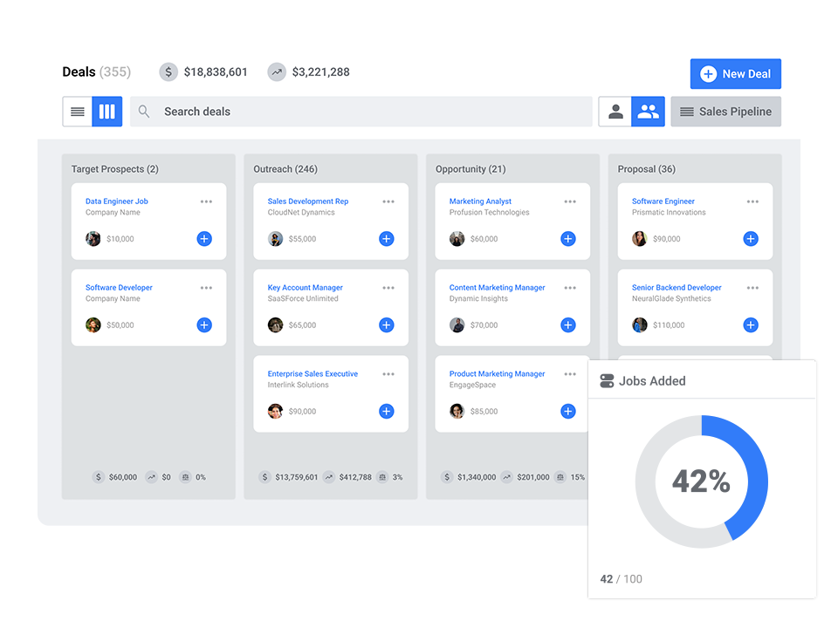This screenshot has width=838, height=628.
Task: Click the trending arrow icon beside $3,221,288
Action: point(277,72)
